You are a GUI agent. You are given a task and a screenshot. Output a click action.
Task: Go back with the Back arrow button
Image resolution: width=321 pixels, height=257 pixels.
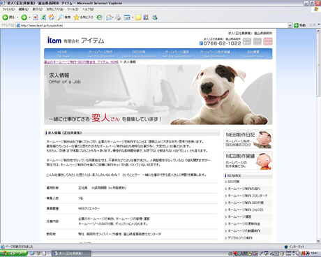click(8, 17)
